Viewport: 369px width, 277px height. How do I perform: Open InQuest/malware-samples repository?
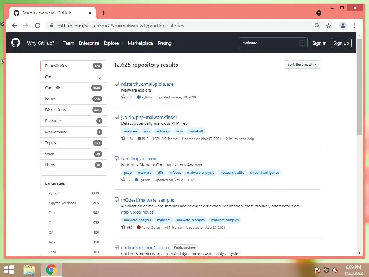pos(148,200)
